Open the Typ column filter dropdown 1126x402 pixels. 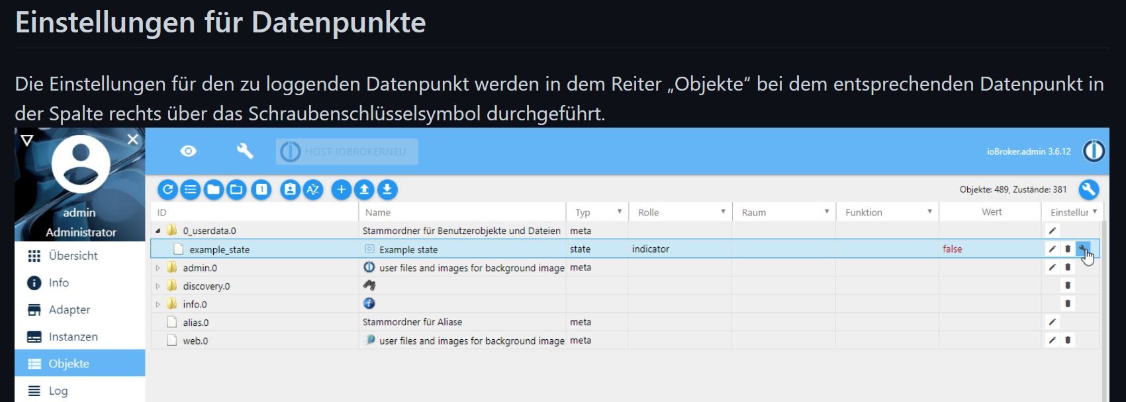coord(620,212)
